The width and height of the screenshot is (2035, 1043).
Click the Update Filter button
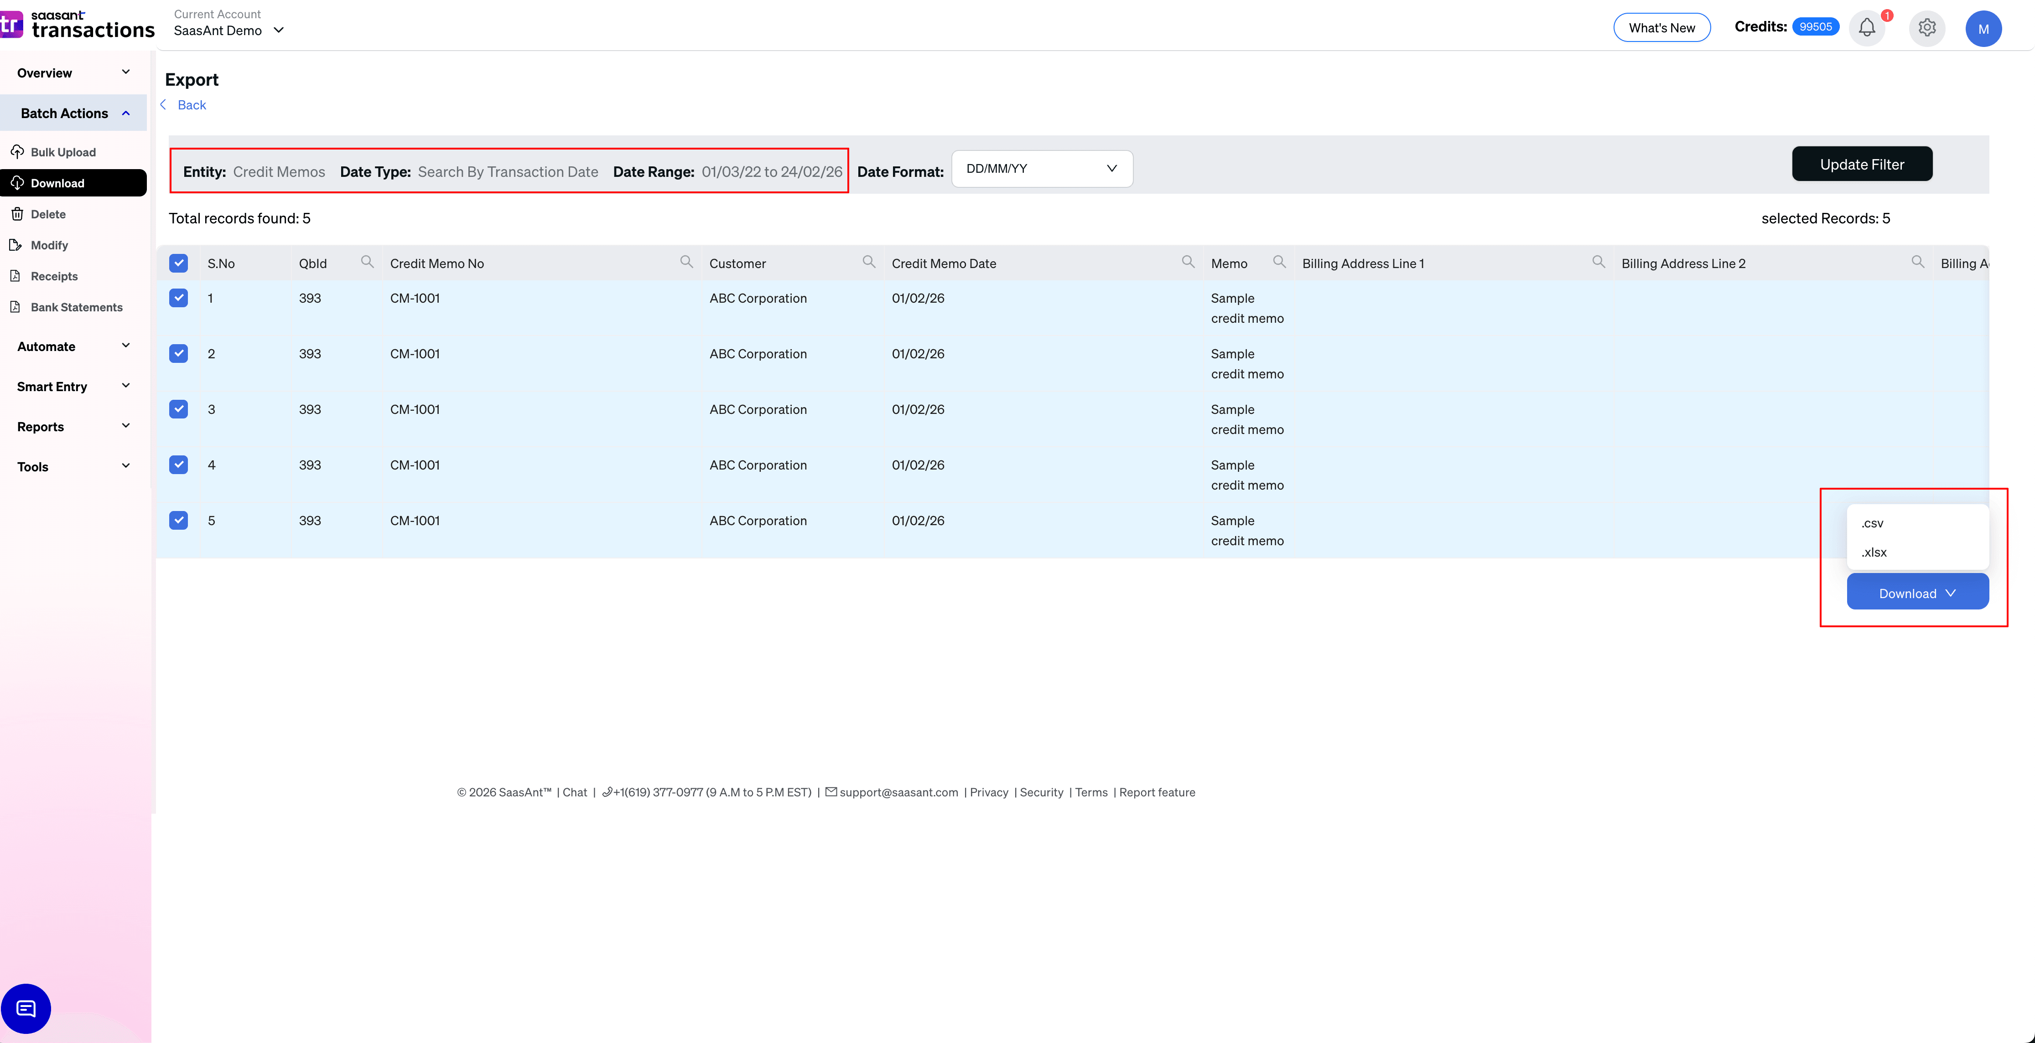(x=1862, y=164)
